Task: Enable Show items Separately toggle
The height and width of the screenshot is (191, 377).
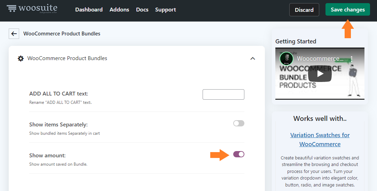Action: coord(239,123)
